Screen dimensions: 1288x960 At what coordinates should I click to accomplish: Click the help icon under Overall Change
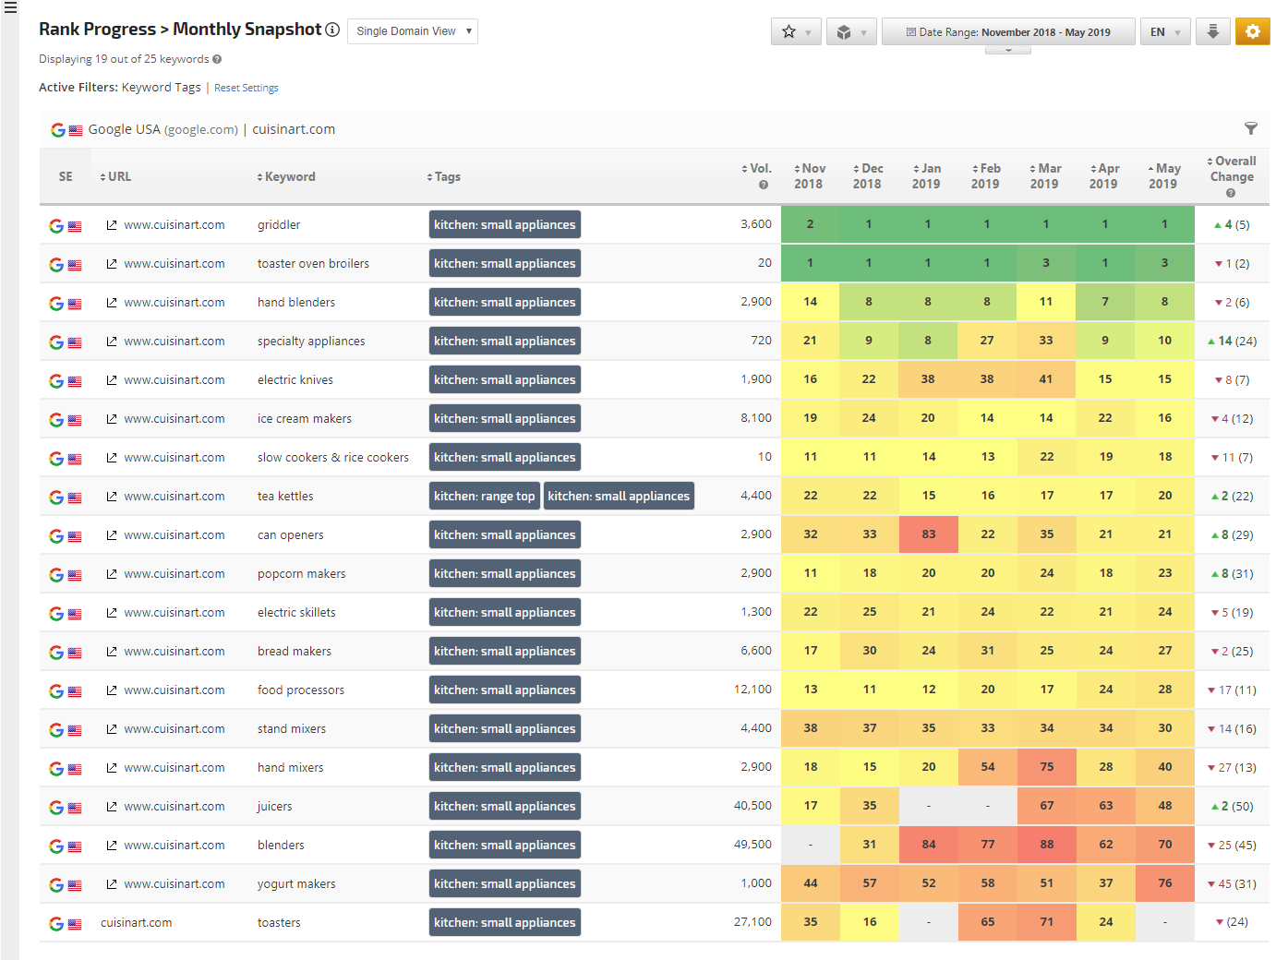coord(1230,193)
